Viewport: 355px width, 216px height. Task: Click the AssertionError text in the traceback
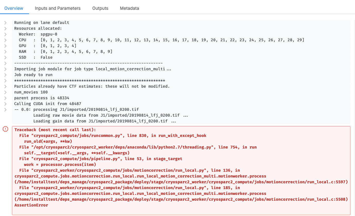point(31,205)
